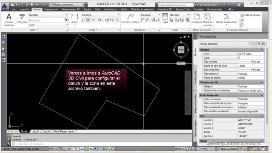Click the Plot/print quick-access icon
The height and width of the screenshot is (153, 272).
pyautogui.click(x=32, y=5)
